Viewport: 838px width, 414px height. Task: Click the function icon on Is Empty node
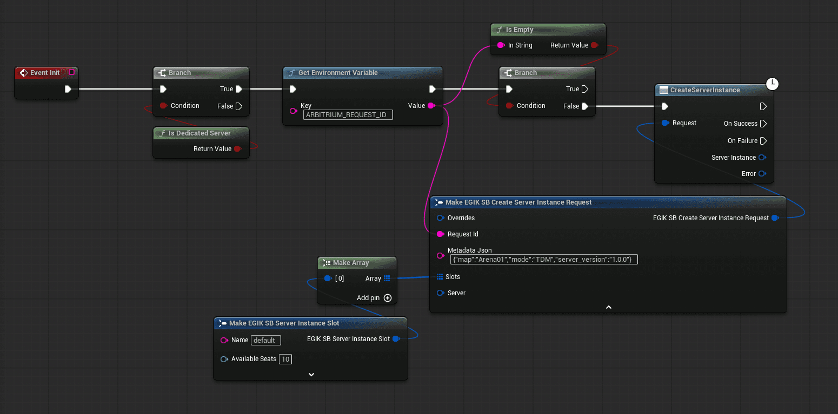(499, 29)
